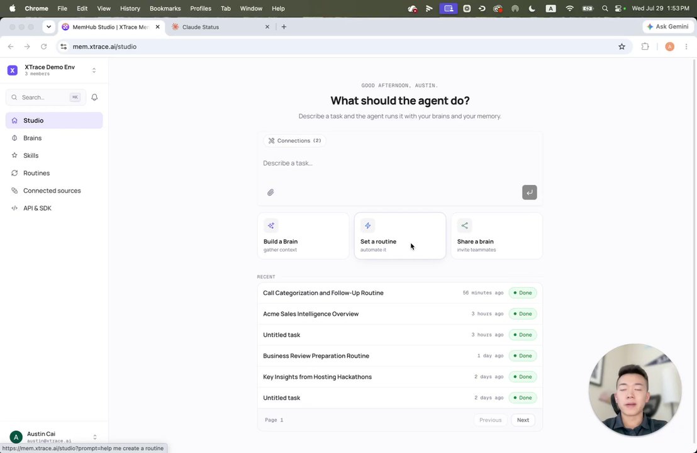This screenshot has height=453, width=697.
Task: Click the Share a brain share icon
Action: coord(464,225)
